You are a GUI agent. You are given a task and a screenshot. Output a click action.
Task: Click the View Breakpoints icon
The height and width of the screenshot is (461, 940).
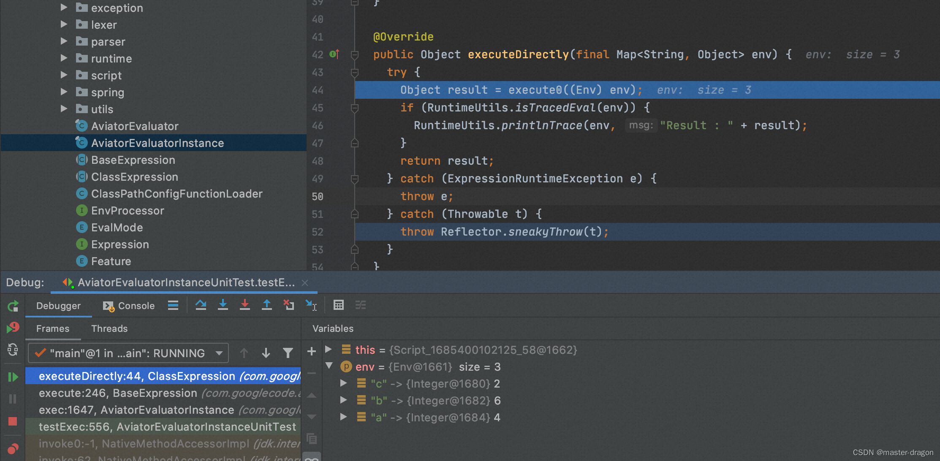click(13, 449)
